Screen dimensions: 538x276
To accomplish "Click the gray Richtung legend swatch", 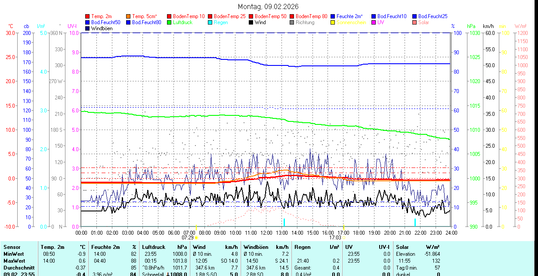I will 292,22.
